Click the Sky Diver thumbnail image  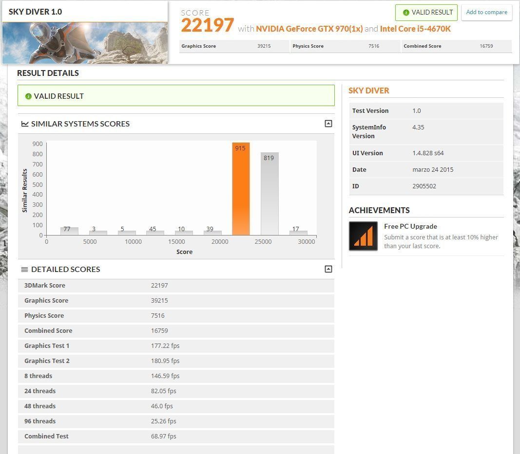click(x=85, y=43)
